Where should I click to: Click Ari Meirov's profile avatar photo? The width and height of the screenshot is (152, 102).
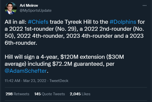click(x=11, y=9)
